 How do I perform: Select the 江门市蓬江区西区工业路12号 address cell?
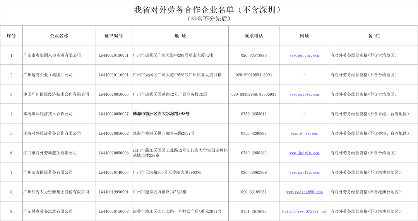180,153
